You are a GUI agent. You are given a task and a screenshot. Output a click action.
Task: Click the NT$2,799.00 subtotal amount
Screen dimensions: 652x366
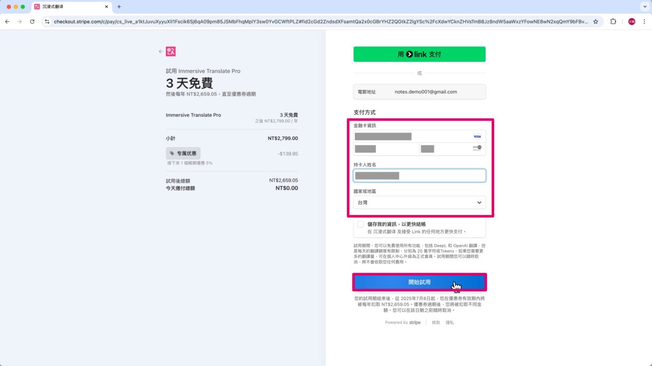tap(283, 138)
